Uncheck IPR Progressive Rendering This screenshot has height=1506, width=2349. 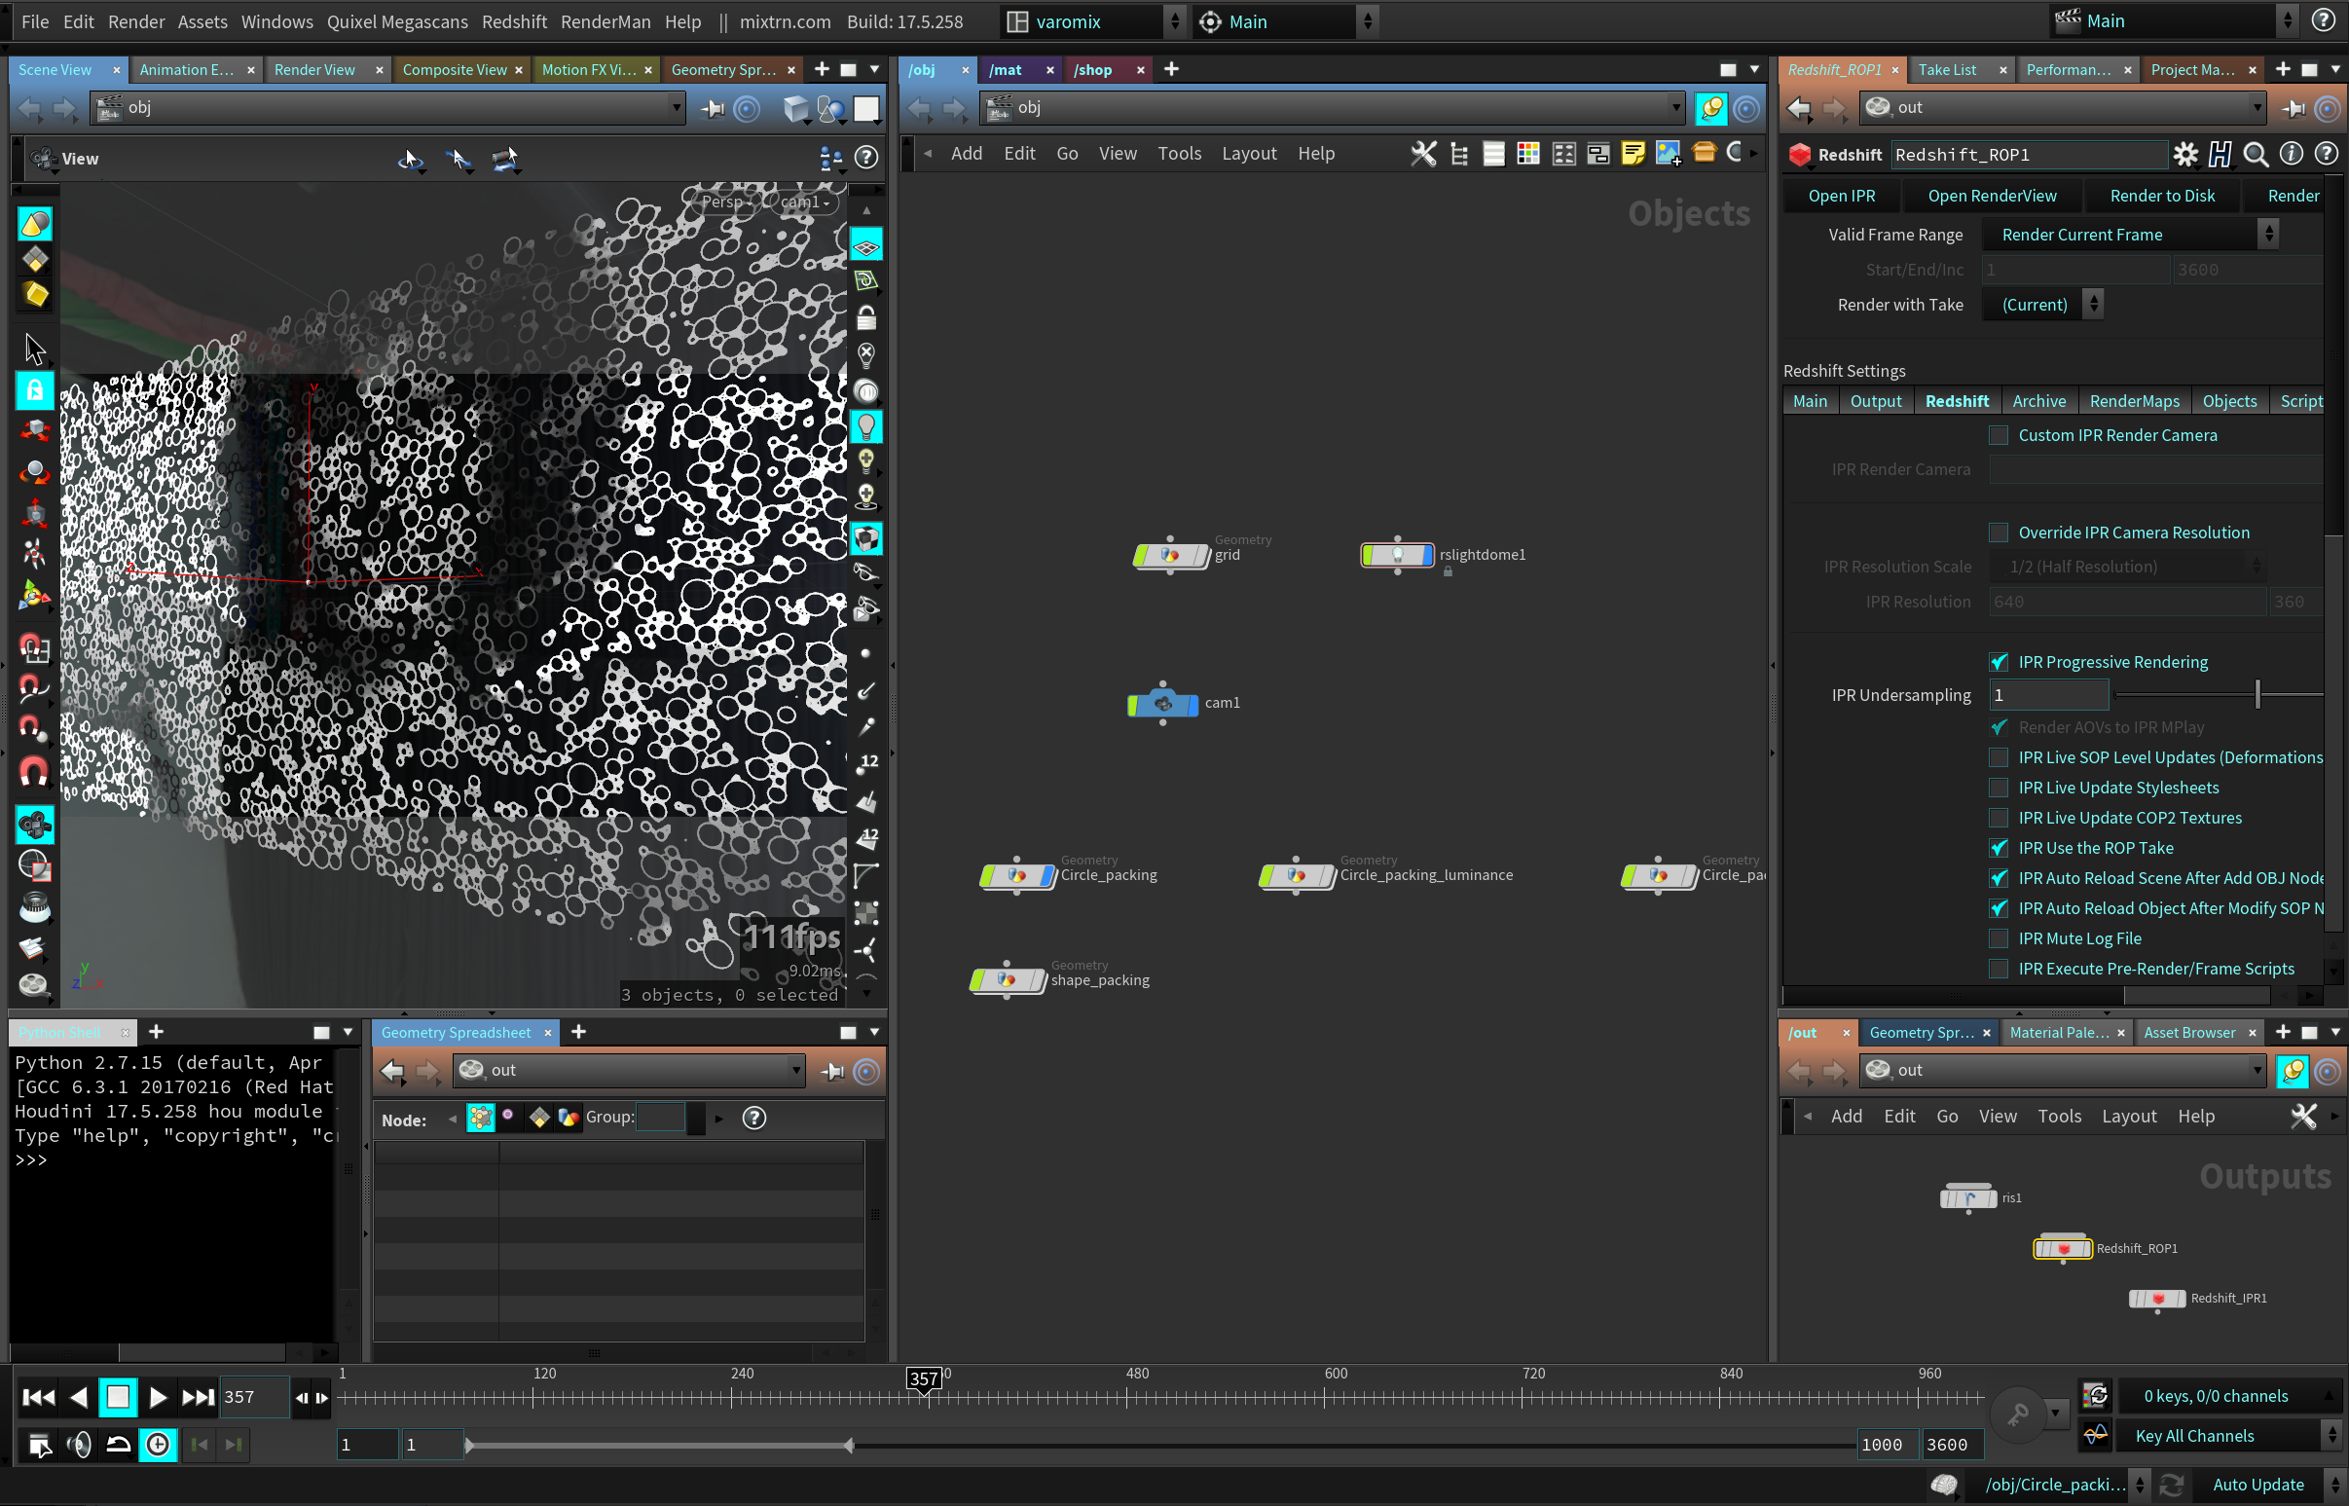coord(1999,662)
